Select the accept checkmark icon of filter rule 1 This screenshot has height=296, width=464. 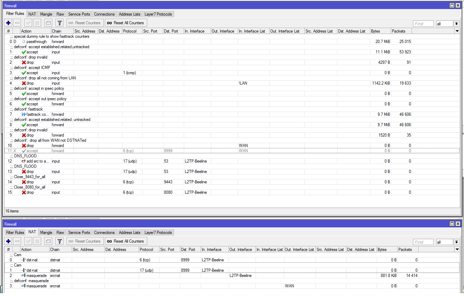pos(24,52)
